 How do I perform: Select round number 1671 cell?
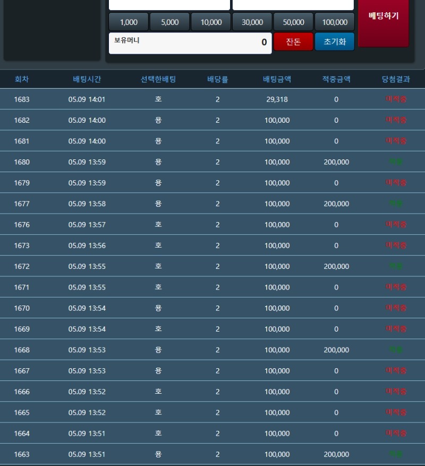tap(22, 287)
